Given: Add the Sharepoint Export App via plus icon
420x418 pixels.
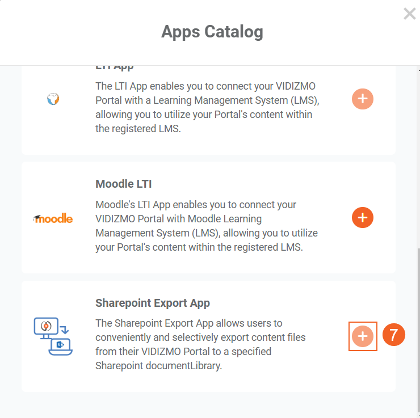Looking at the screenshot, I should pos(363,336).
